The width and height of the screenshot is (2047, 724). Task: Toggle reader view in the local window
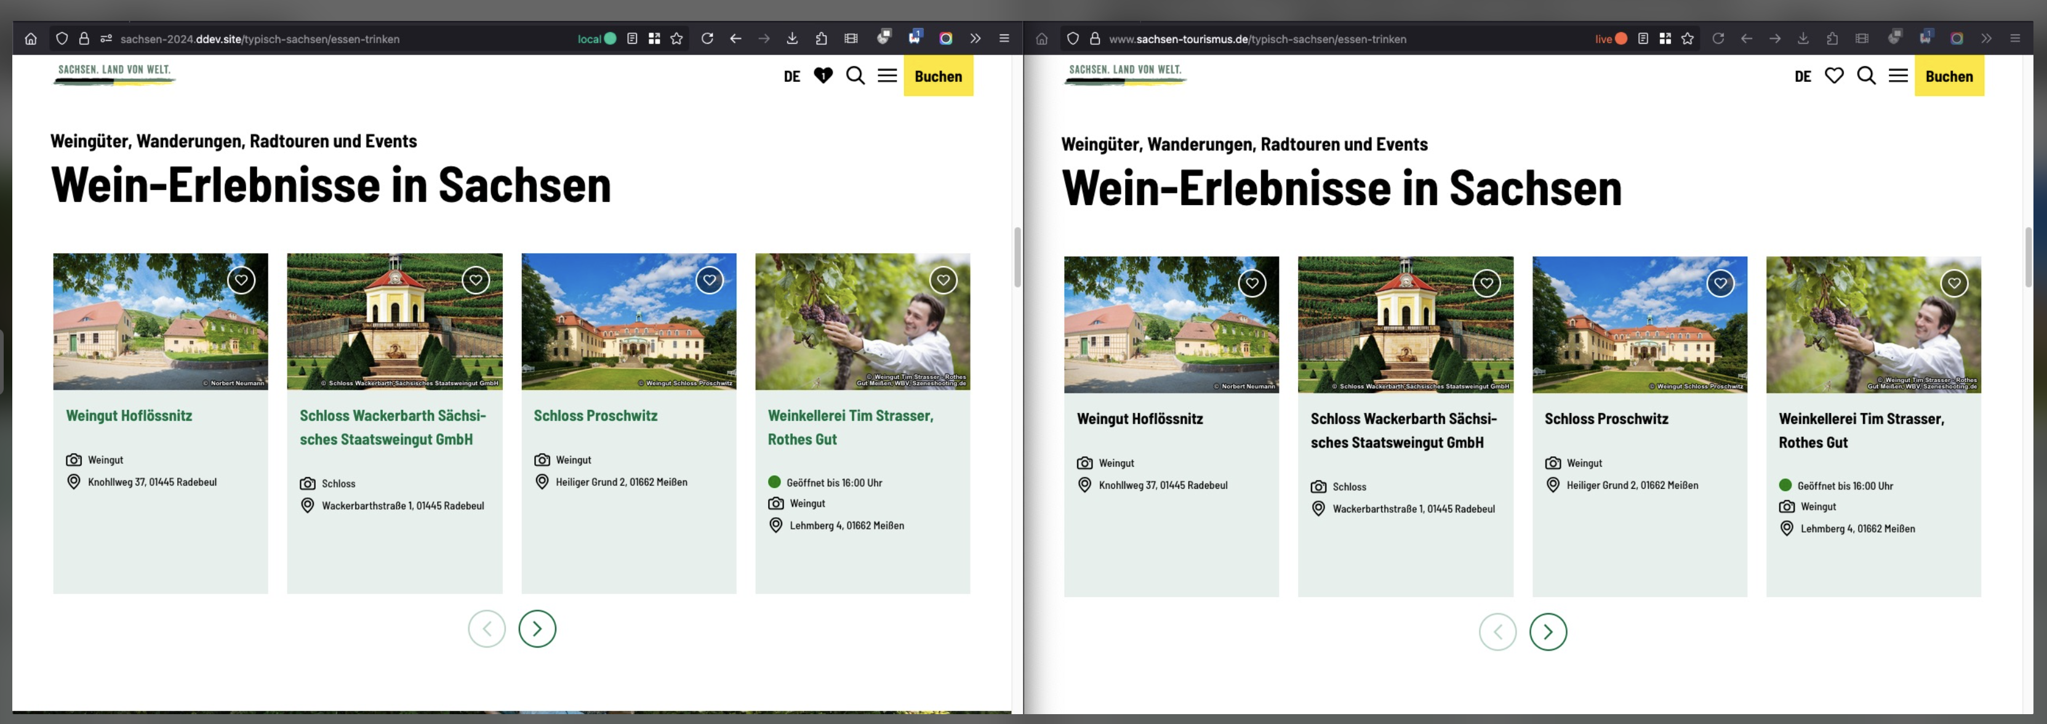pos(633,39)
